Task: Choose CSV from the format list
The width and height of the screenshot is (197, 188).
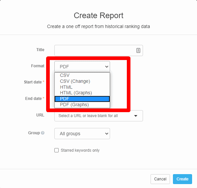Action: pyautogui.click(x=82, y=75)
